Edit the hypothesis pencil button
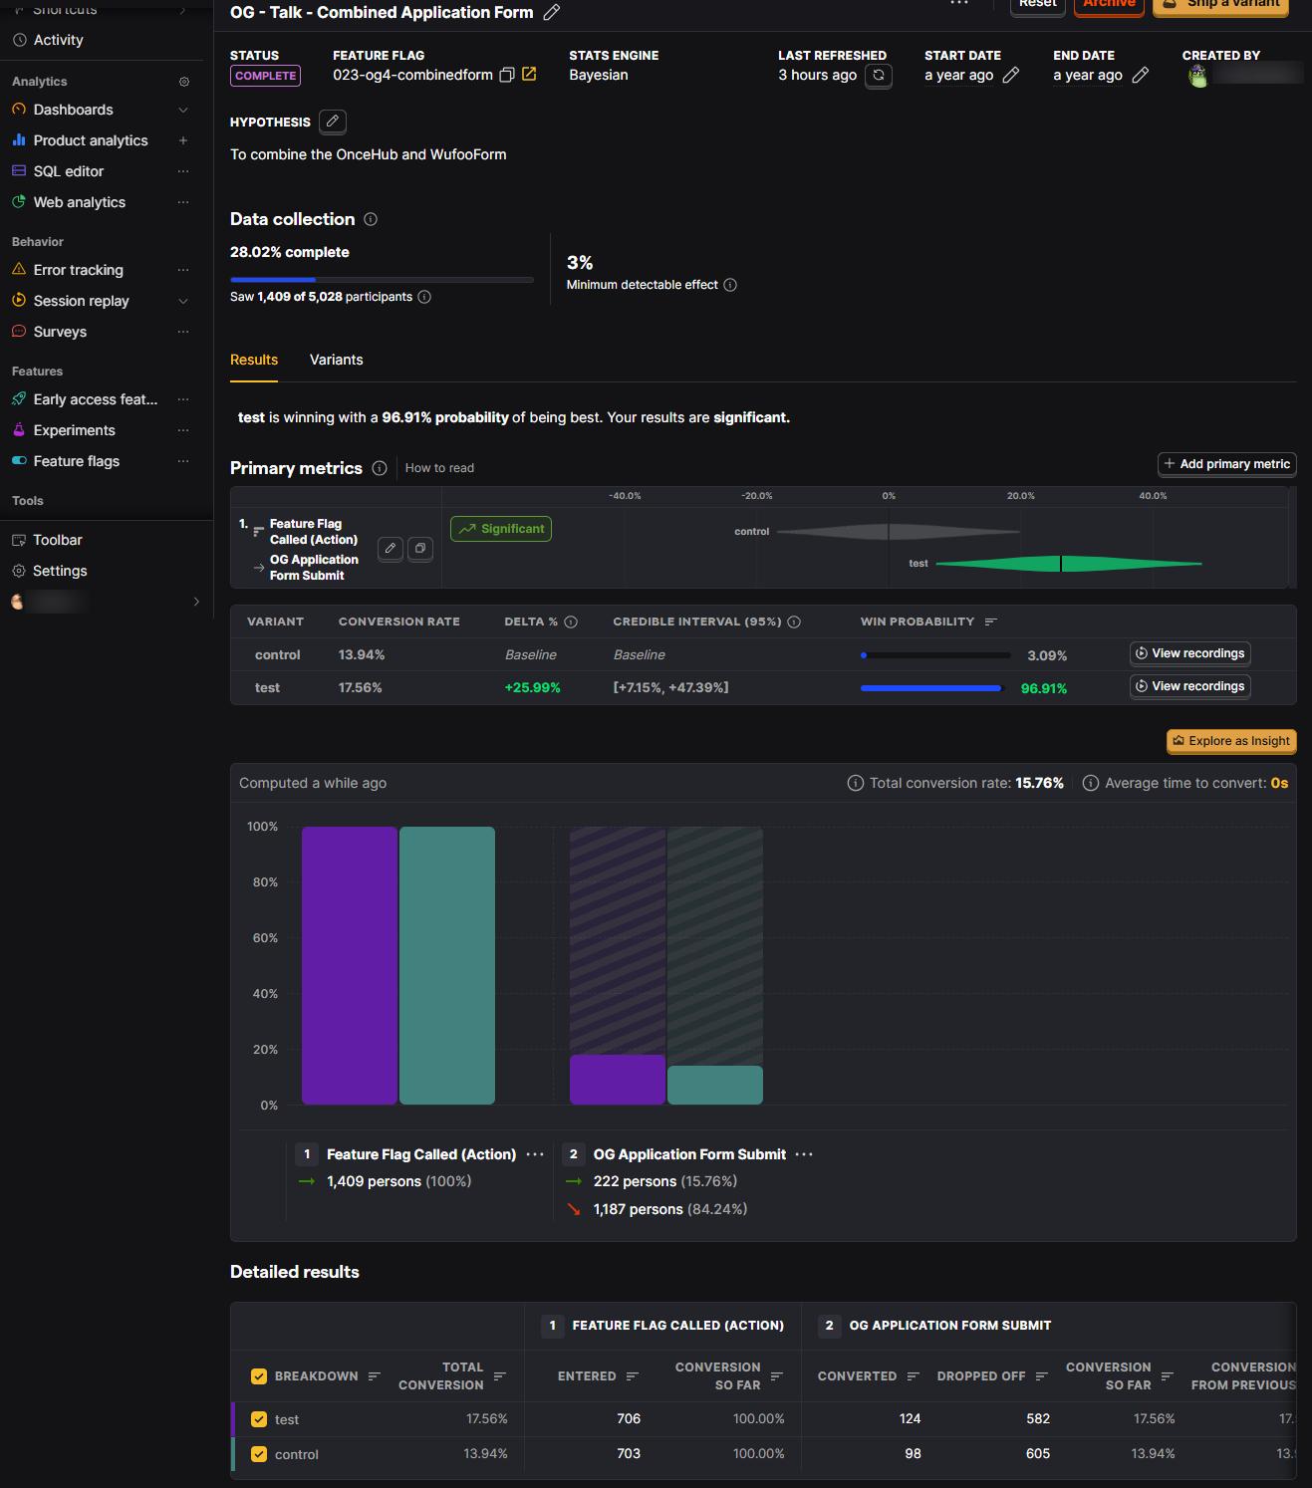Image resolution: width=1312 pixels, height=1488 pixels. 333,122
